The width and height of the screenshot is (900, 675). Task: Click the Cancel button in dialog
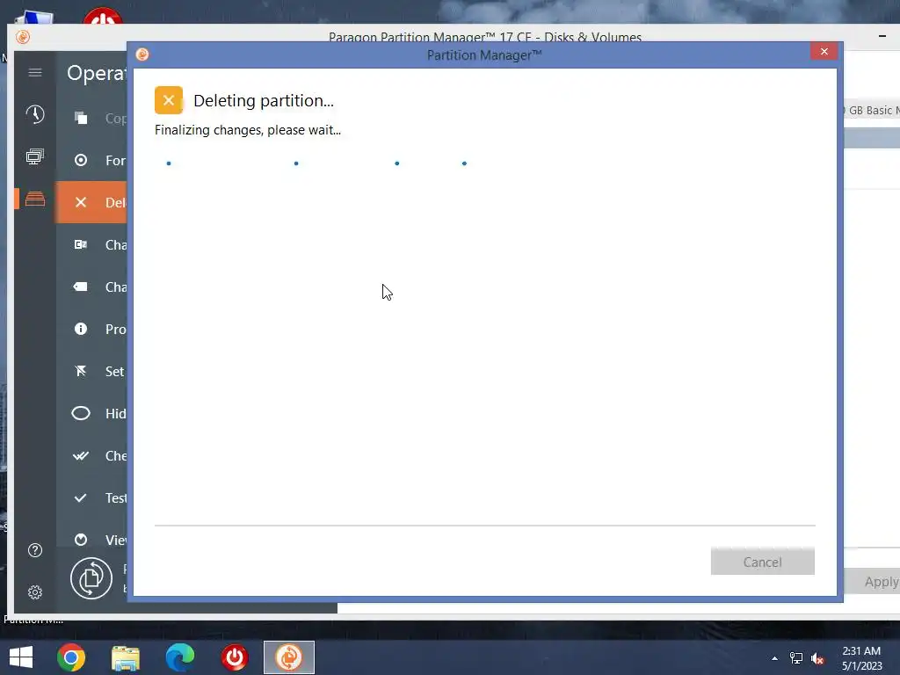pyautogui.click(x=762, y=562)
